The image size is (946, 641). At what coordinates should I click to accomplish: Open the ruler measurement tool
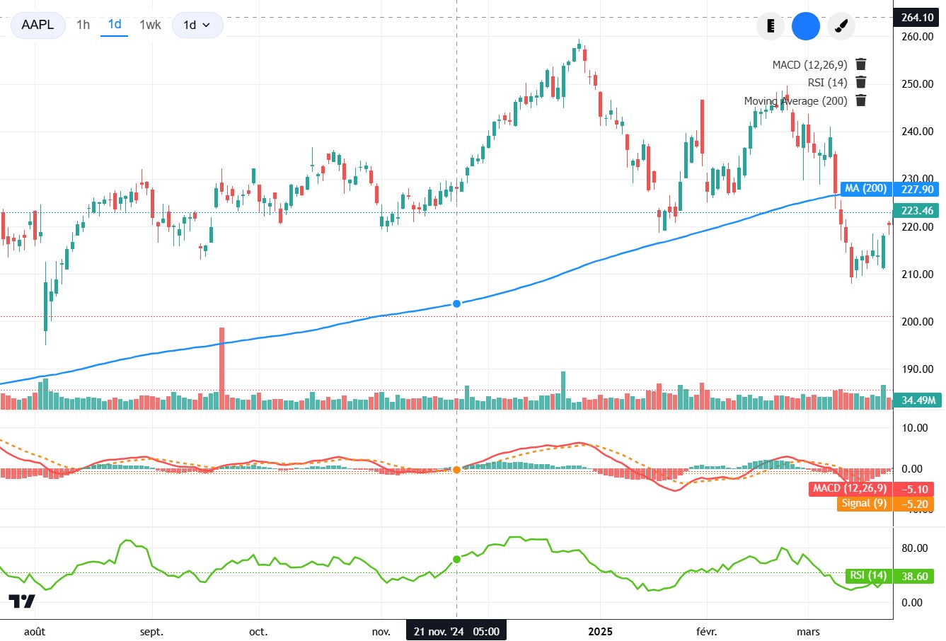pos(771,26)
